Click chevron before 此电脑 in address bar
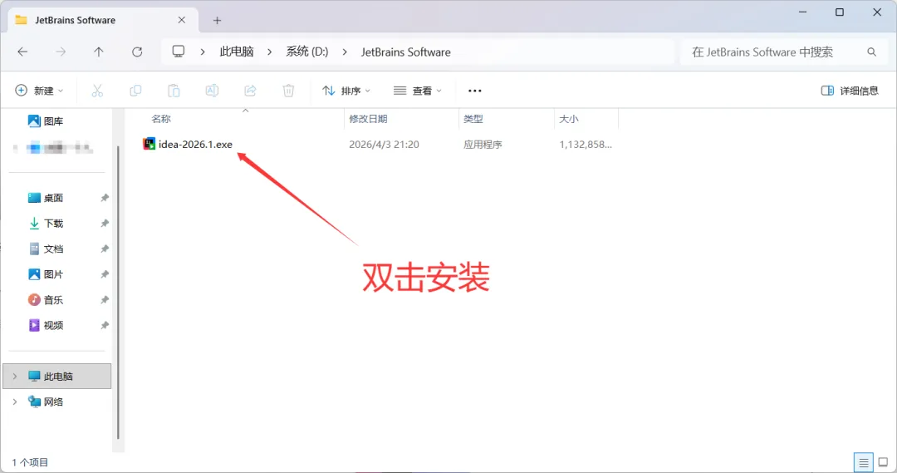Image resolution: width=897 pixels, height=473 pixels. pos(203,52)
